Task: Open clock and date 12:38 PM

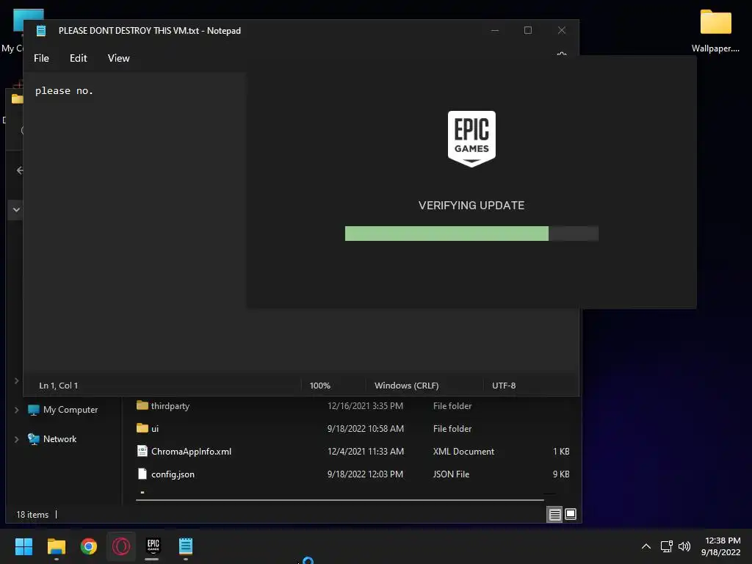Action: coord(721,546)
